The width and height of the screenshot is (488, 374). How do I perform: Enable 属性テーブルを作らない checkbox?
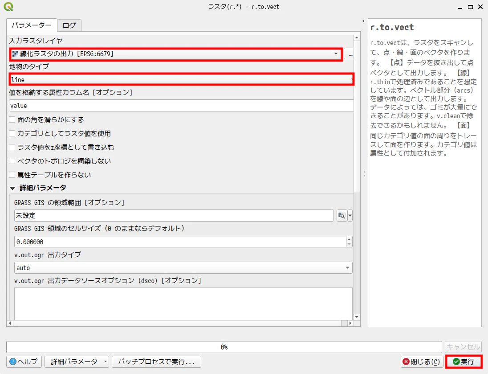[12, 175]
